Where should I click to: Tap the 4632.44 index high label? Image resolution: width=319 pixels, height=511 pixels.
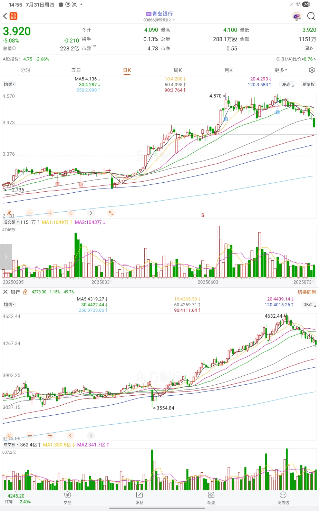pyautogui.click(x=275, y=316)
